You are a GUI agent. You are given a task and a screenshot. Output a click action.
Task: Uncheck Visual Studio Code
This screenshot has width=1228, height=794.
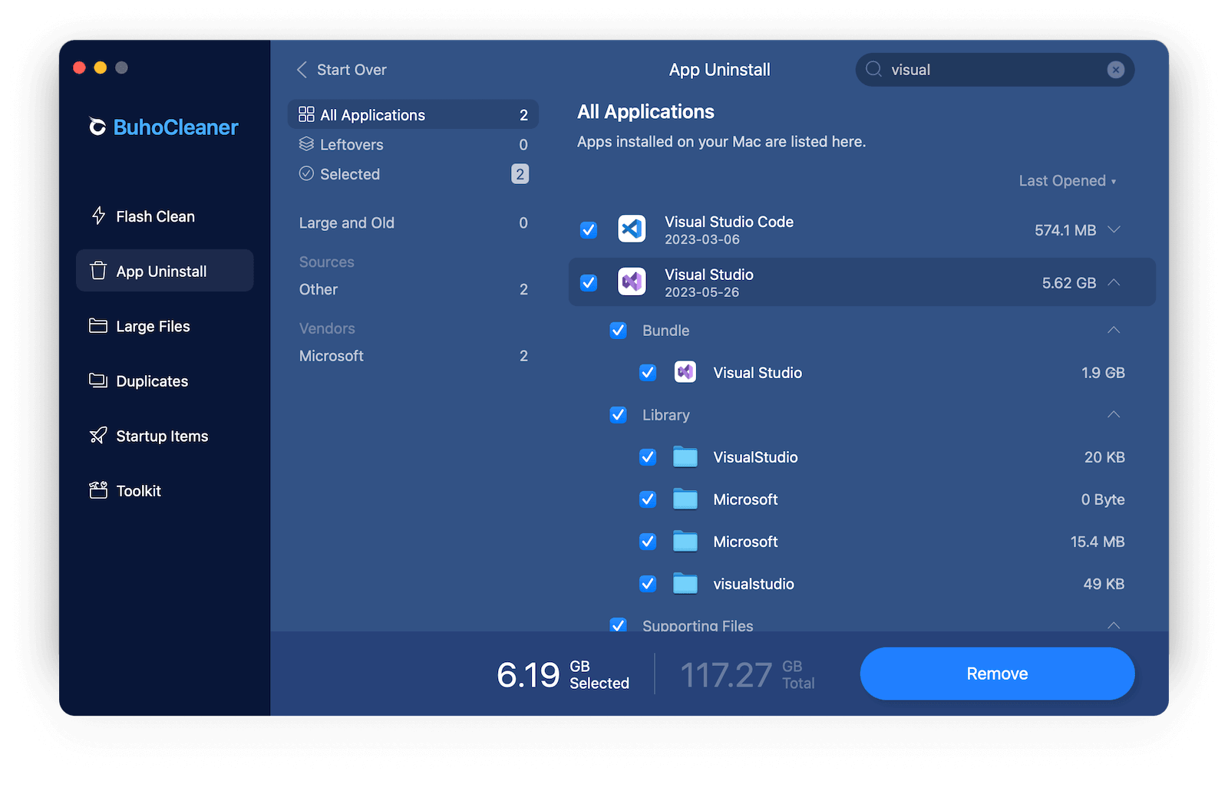pos(589,229)
